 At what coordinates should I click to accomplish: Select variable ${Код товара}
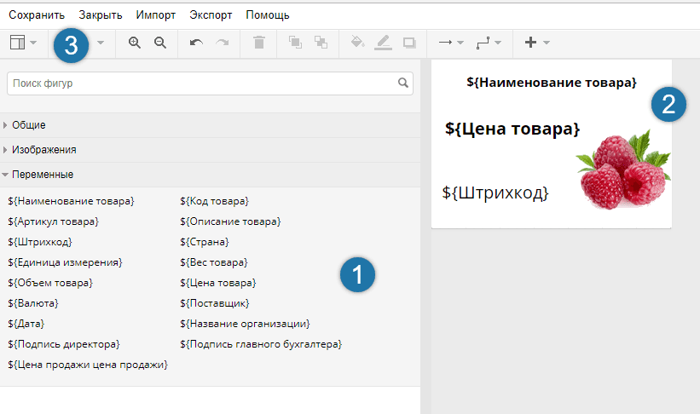pyautogui.click(x=214, y=201)
